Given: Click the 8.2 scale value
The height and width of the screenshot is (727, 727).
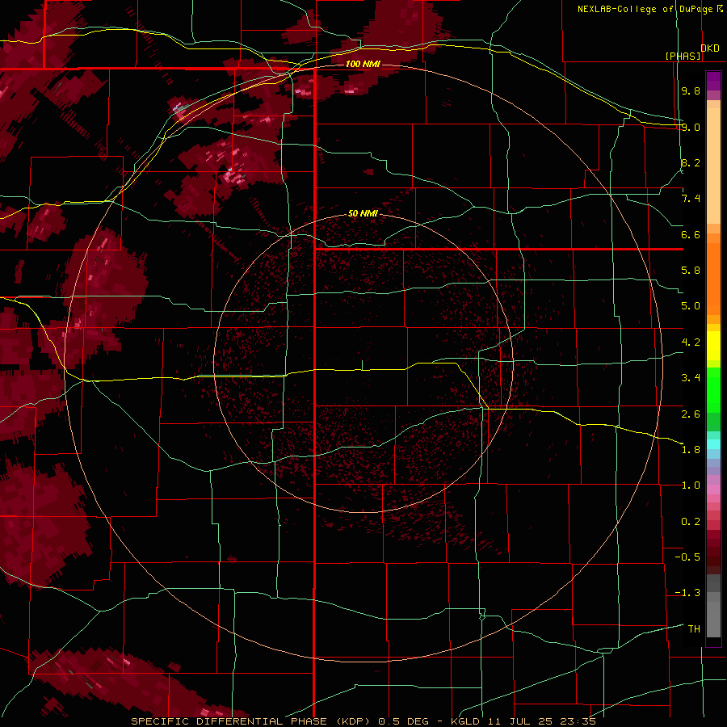Looking at the screenshot, I should (691, 162).
